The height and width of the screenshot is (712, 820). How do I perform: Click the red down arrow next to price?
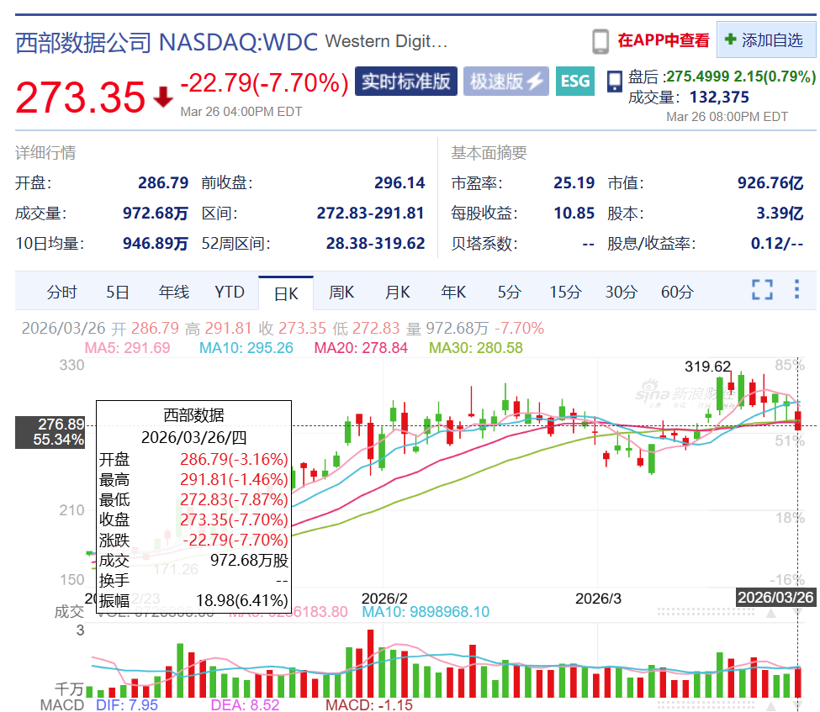(x=163, y=97)
